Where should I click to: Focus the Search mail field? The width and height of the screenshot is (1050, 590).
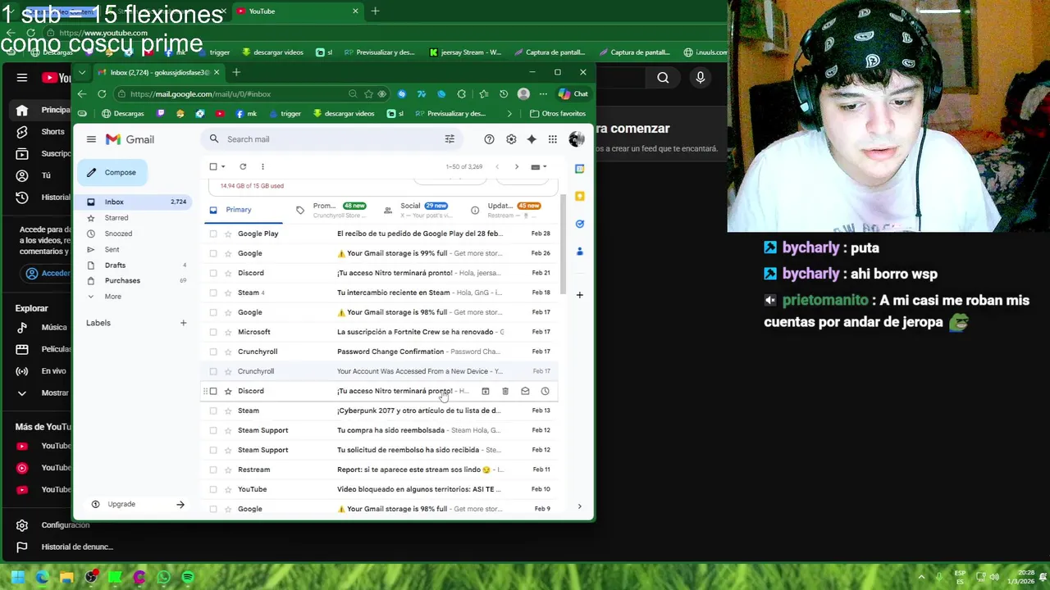point(332,139)
